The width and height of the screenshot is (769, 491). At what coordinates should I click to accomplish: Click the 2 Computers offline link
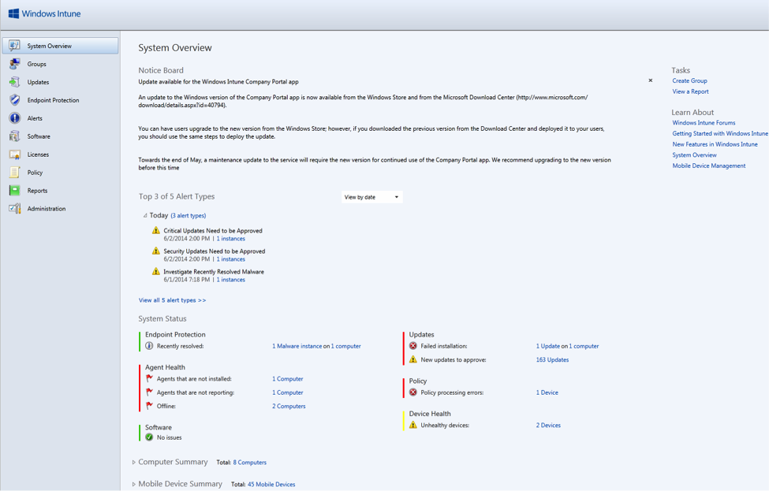pos(289,406)
